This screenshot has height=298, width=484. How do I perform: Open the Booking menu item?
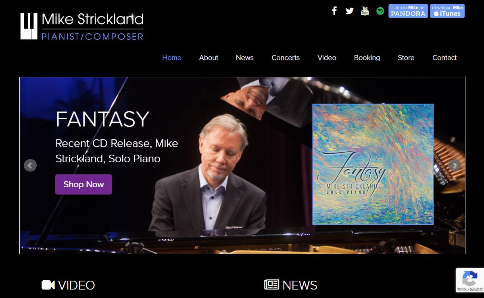[367, 58]
